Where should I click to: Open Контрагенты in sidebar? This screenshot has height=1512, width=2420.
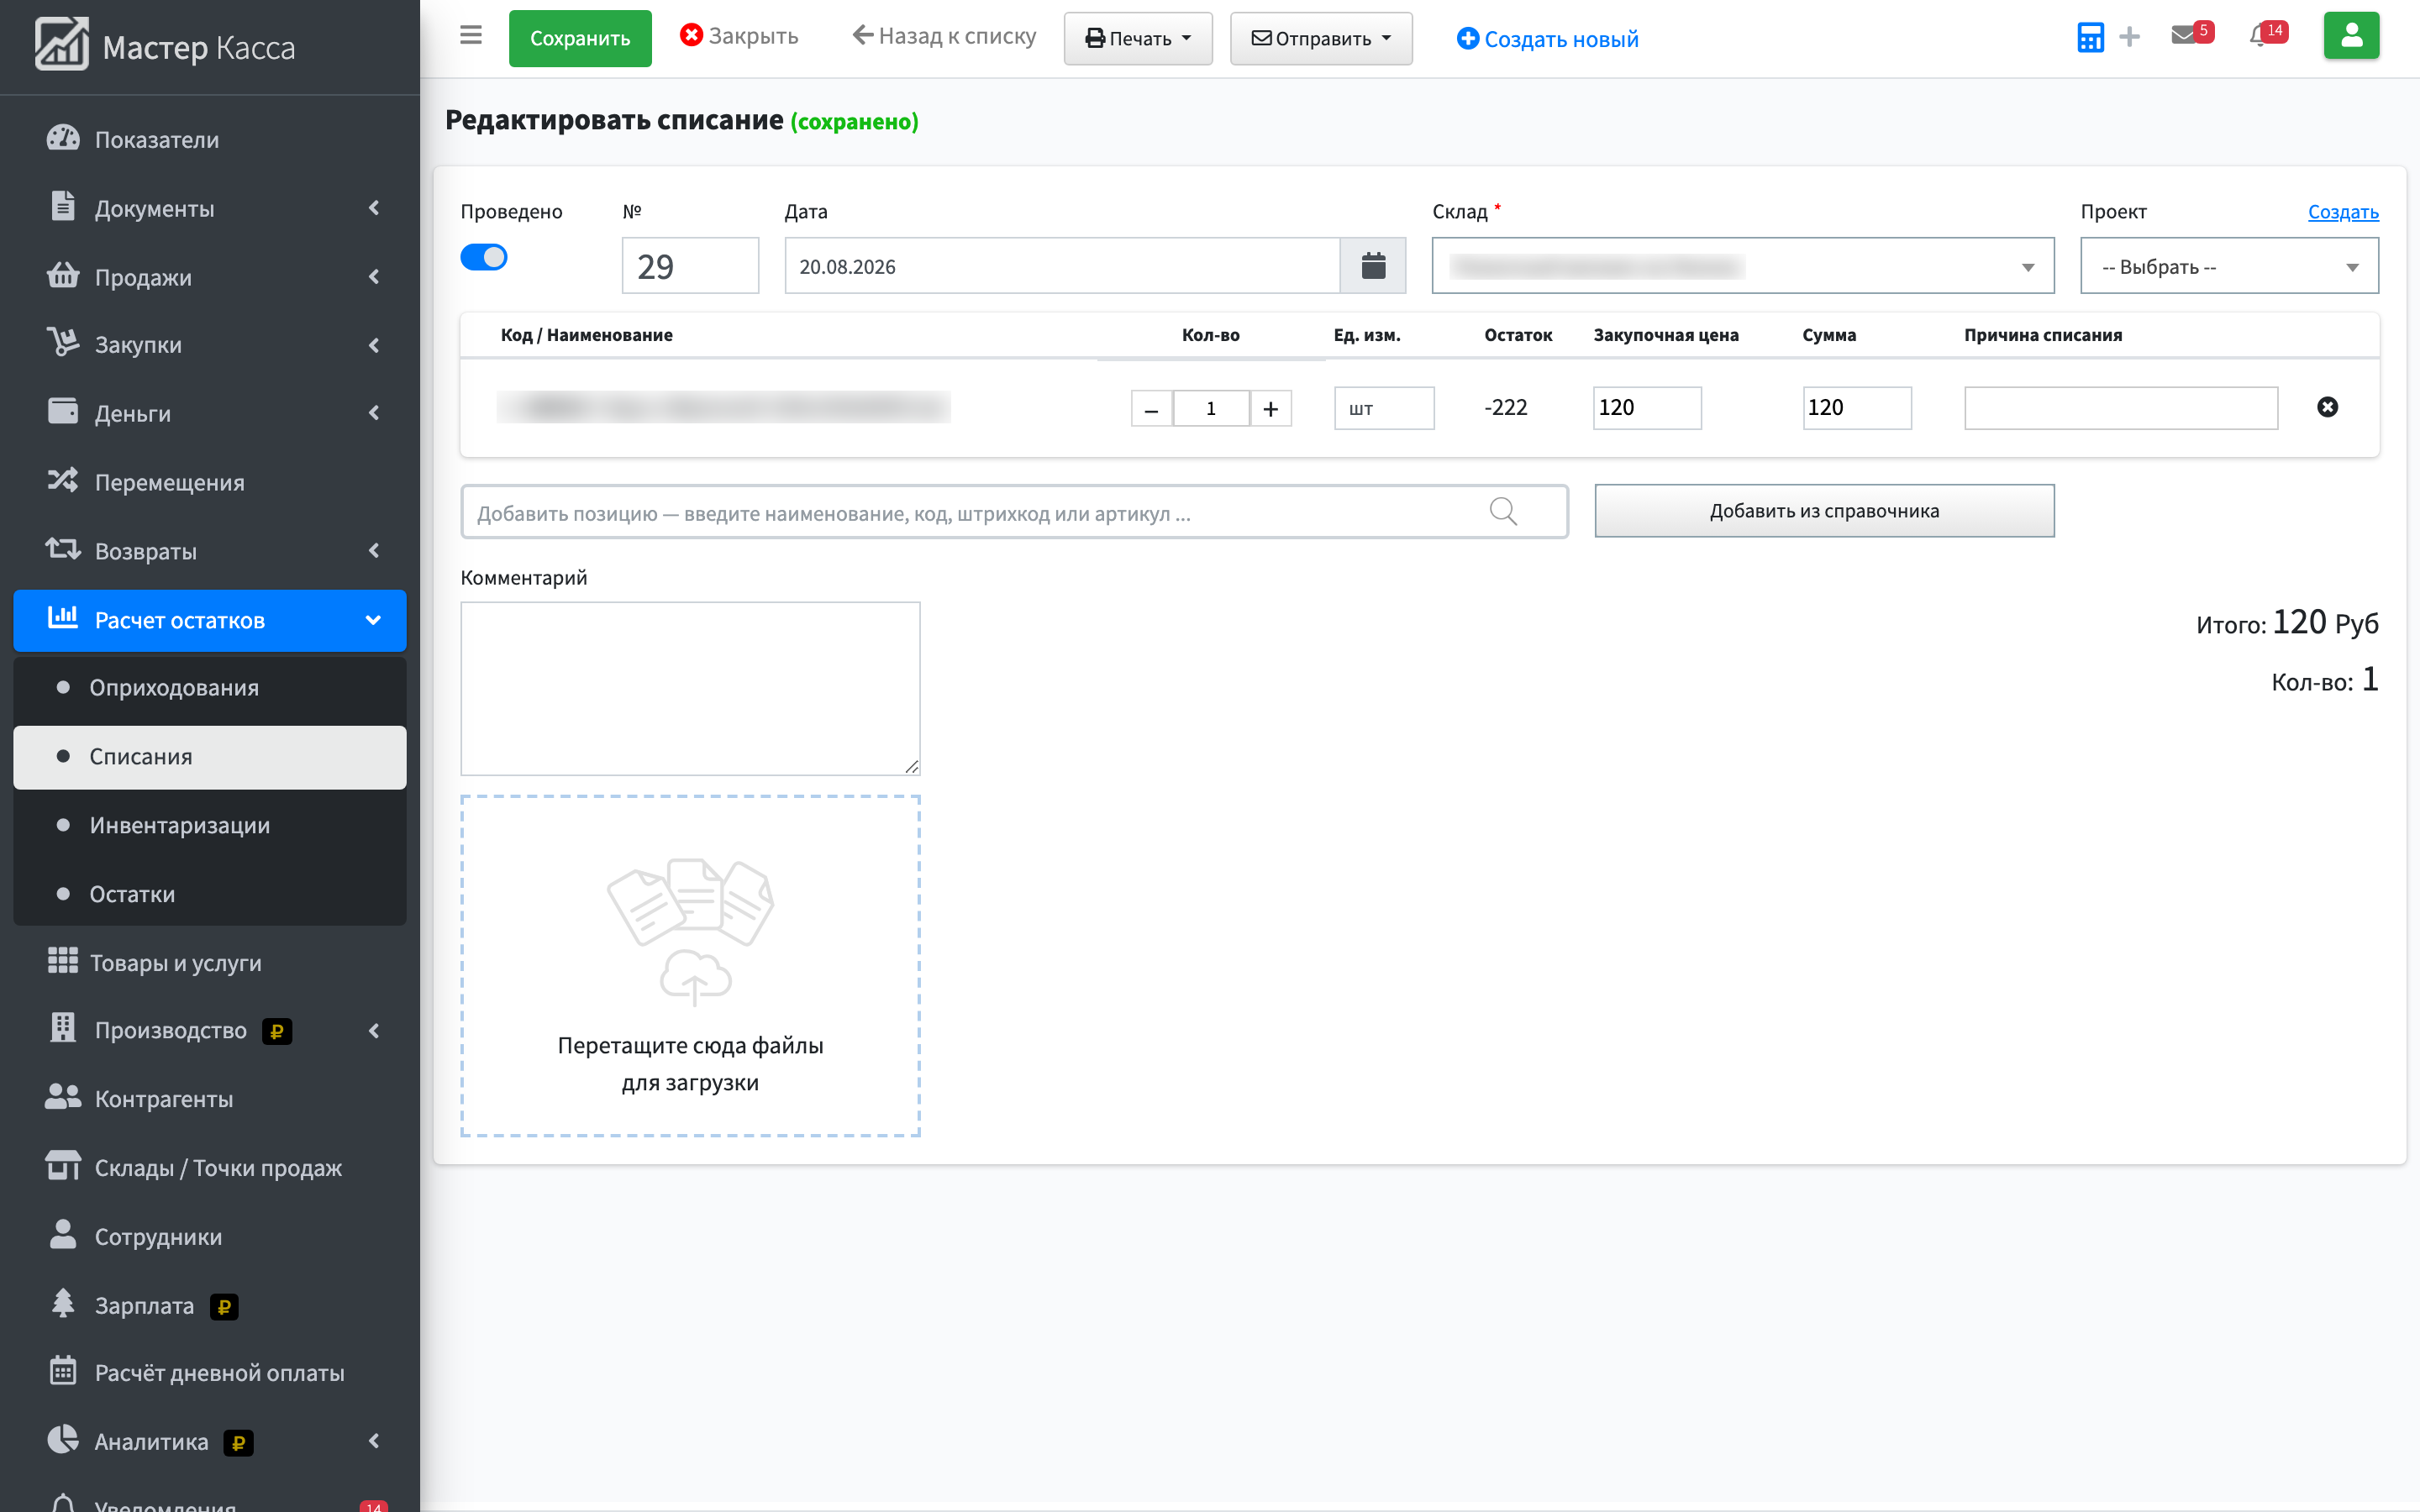(x=210, y=1098)
